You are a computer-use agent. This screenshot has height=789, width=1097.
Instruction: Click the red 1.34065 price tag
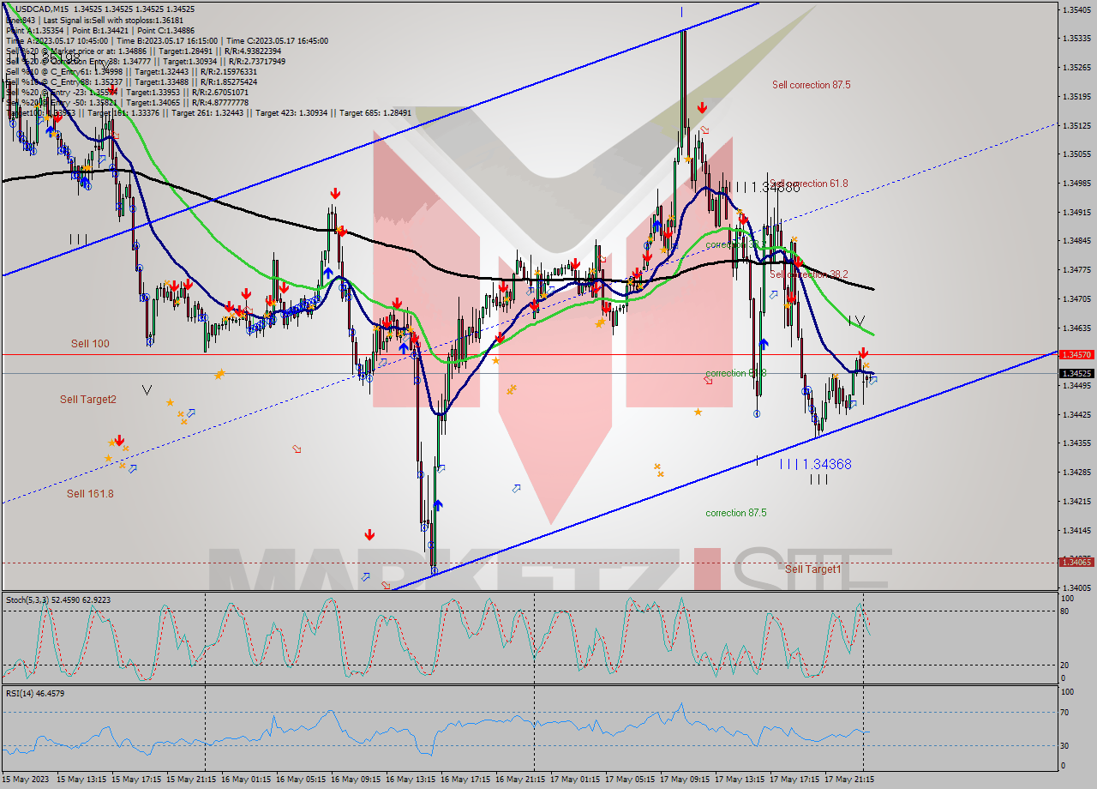tap(1076, 562)
